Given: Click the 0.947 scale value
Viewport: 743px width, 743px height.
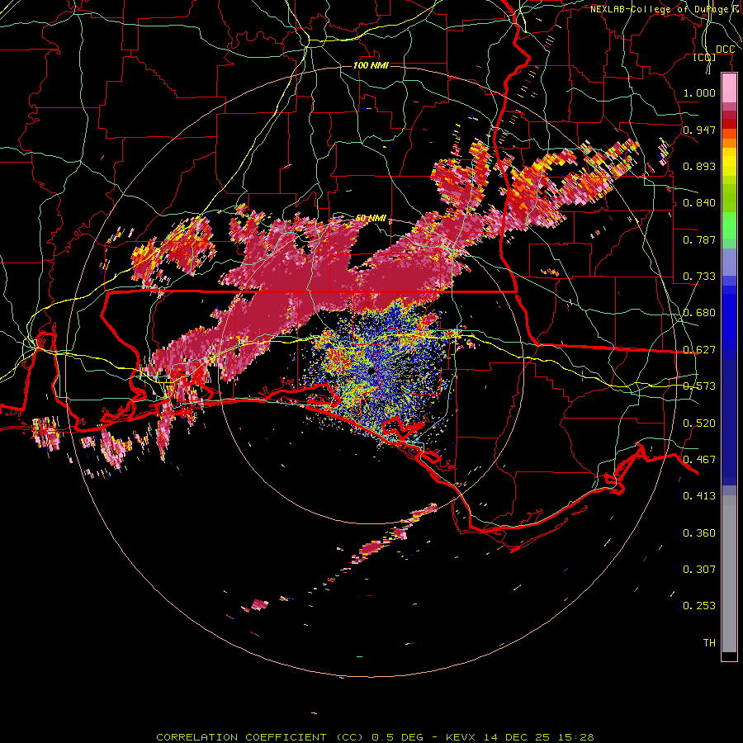Looking at the screenshot, I should click(699, 130).
